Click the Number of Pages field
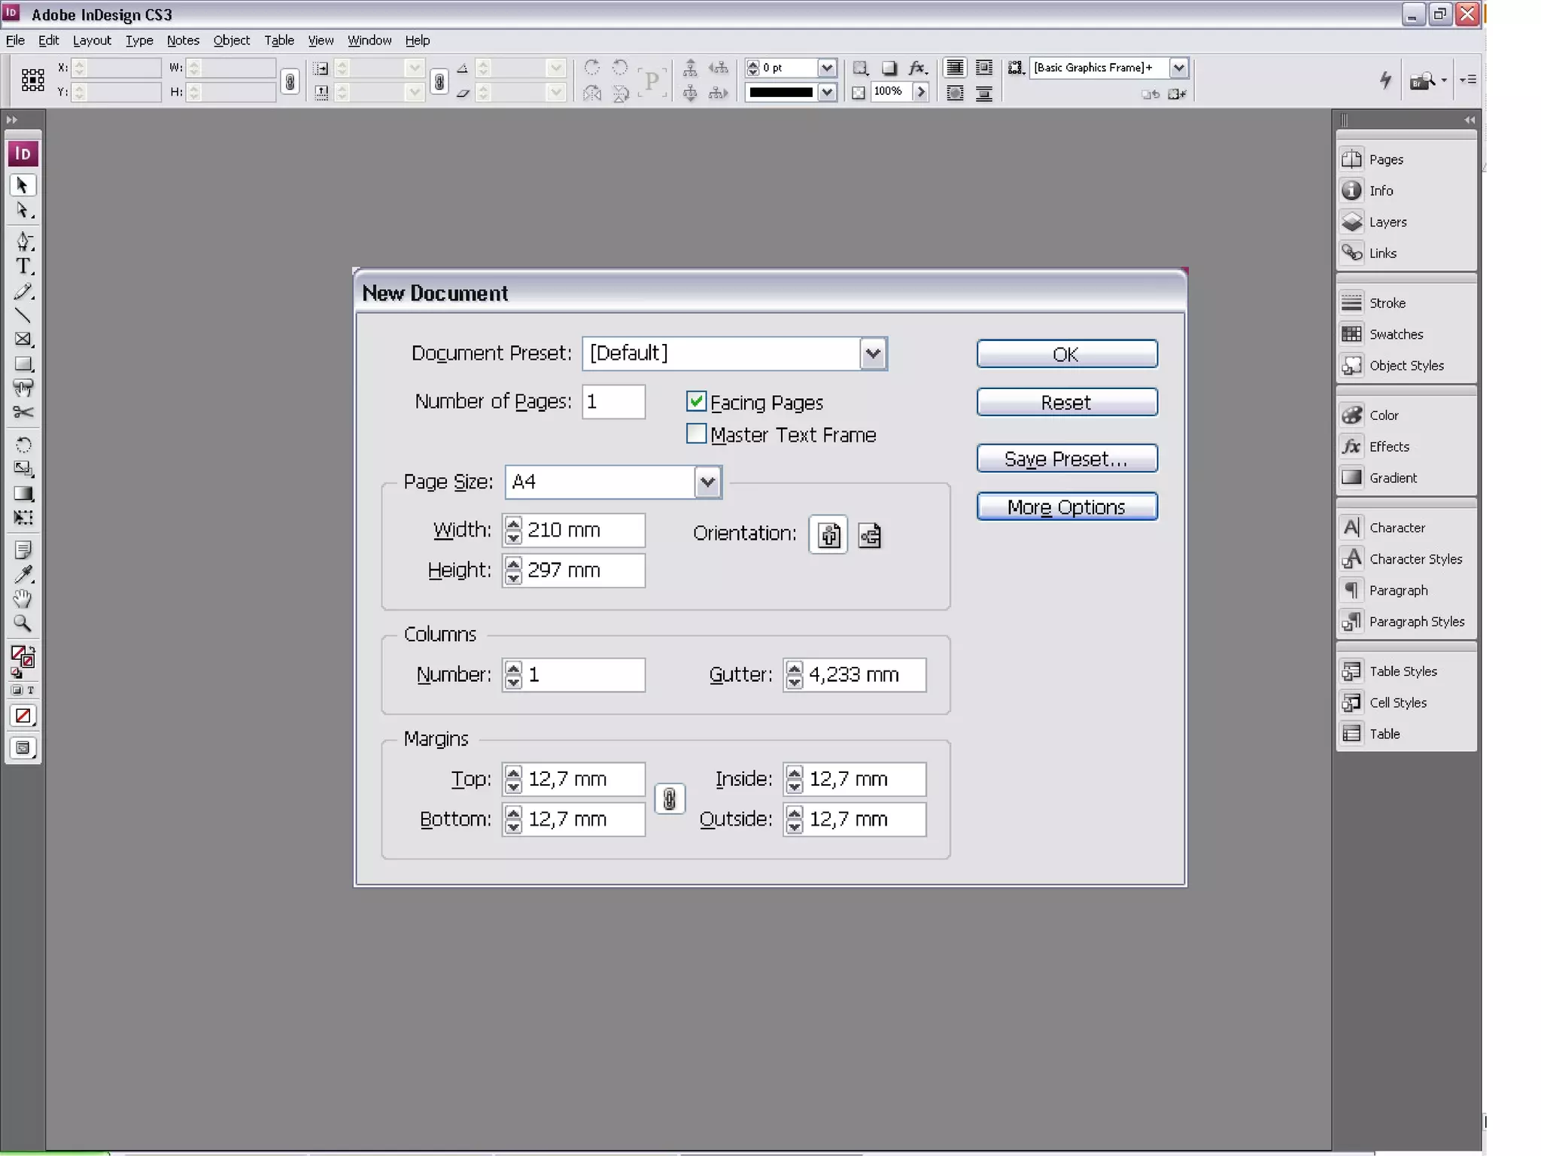This screenshot has width=1541, height=1156. [614, 402]
